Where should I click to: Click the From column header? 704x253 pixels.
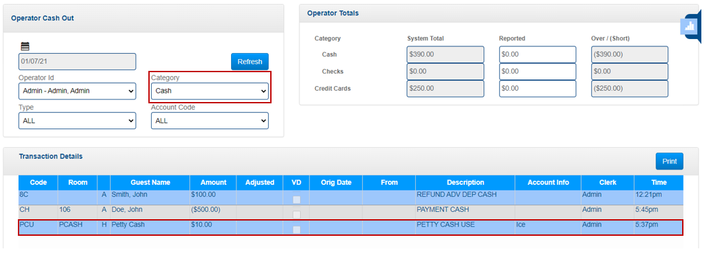pyautogui.click(x=389, y=182)
